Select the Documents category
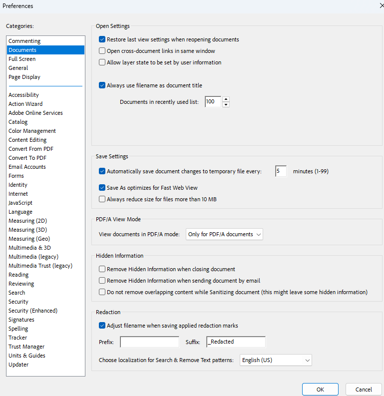 (x=45, y=50)
